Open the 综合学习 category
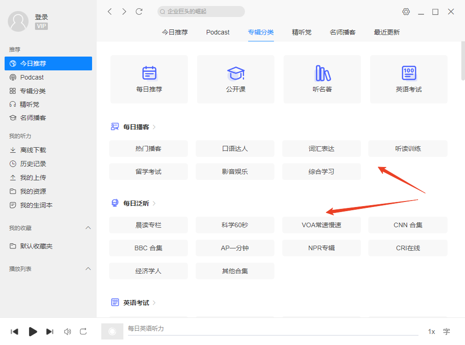Image resolution: width=465 pixels, height=345 pixels. click(321, 172)
